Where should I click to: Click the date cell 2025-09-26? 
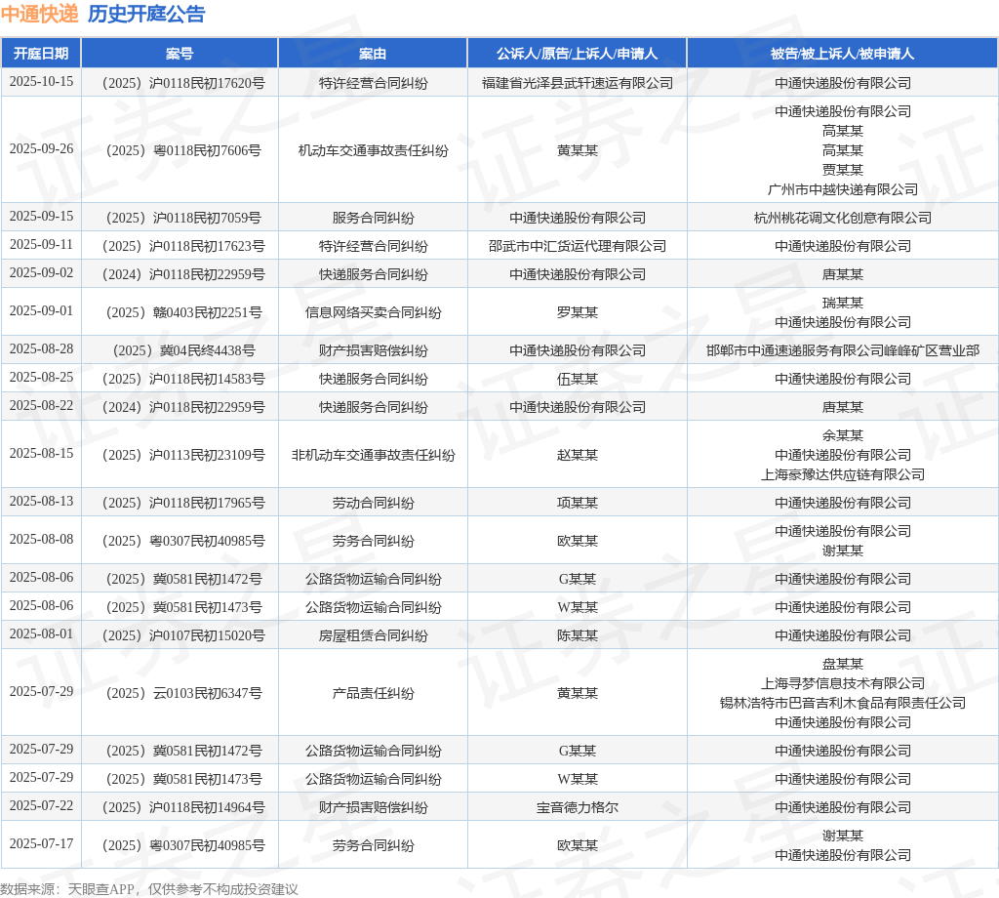[x=41, y=148]
